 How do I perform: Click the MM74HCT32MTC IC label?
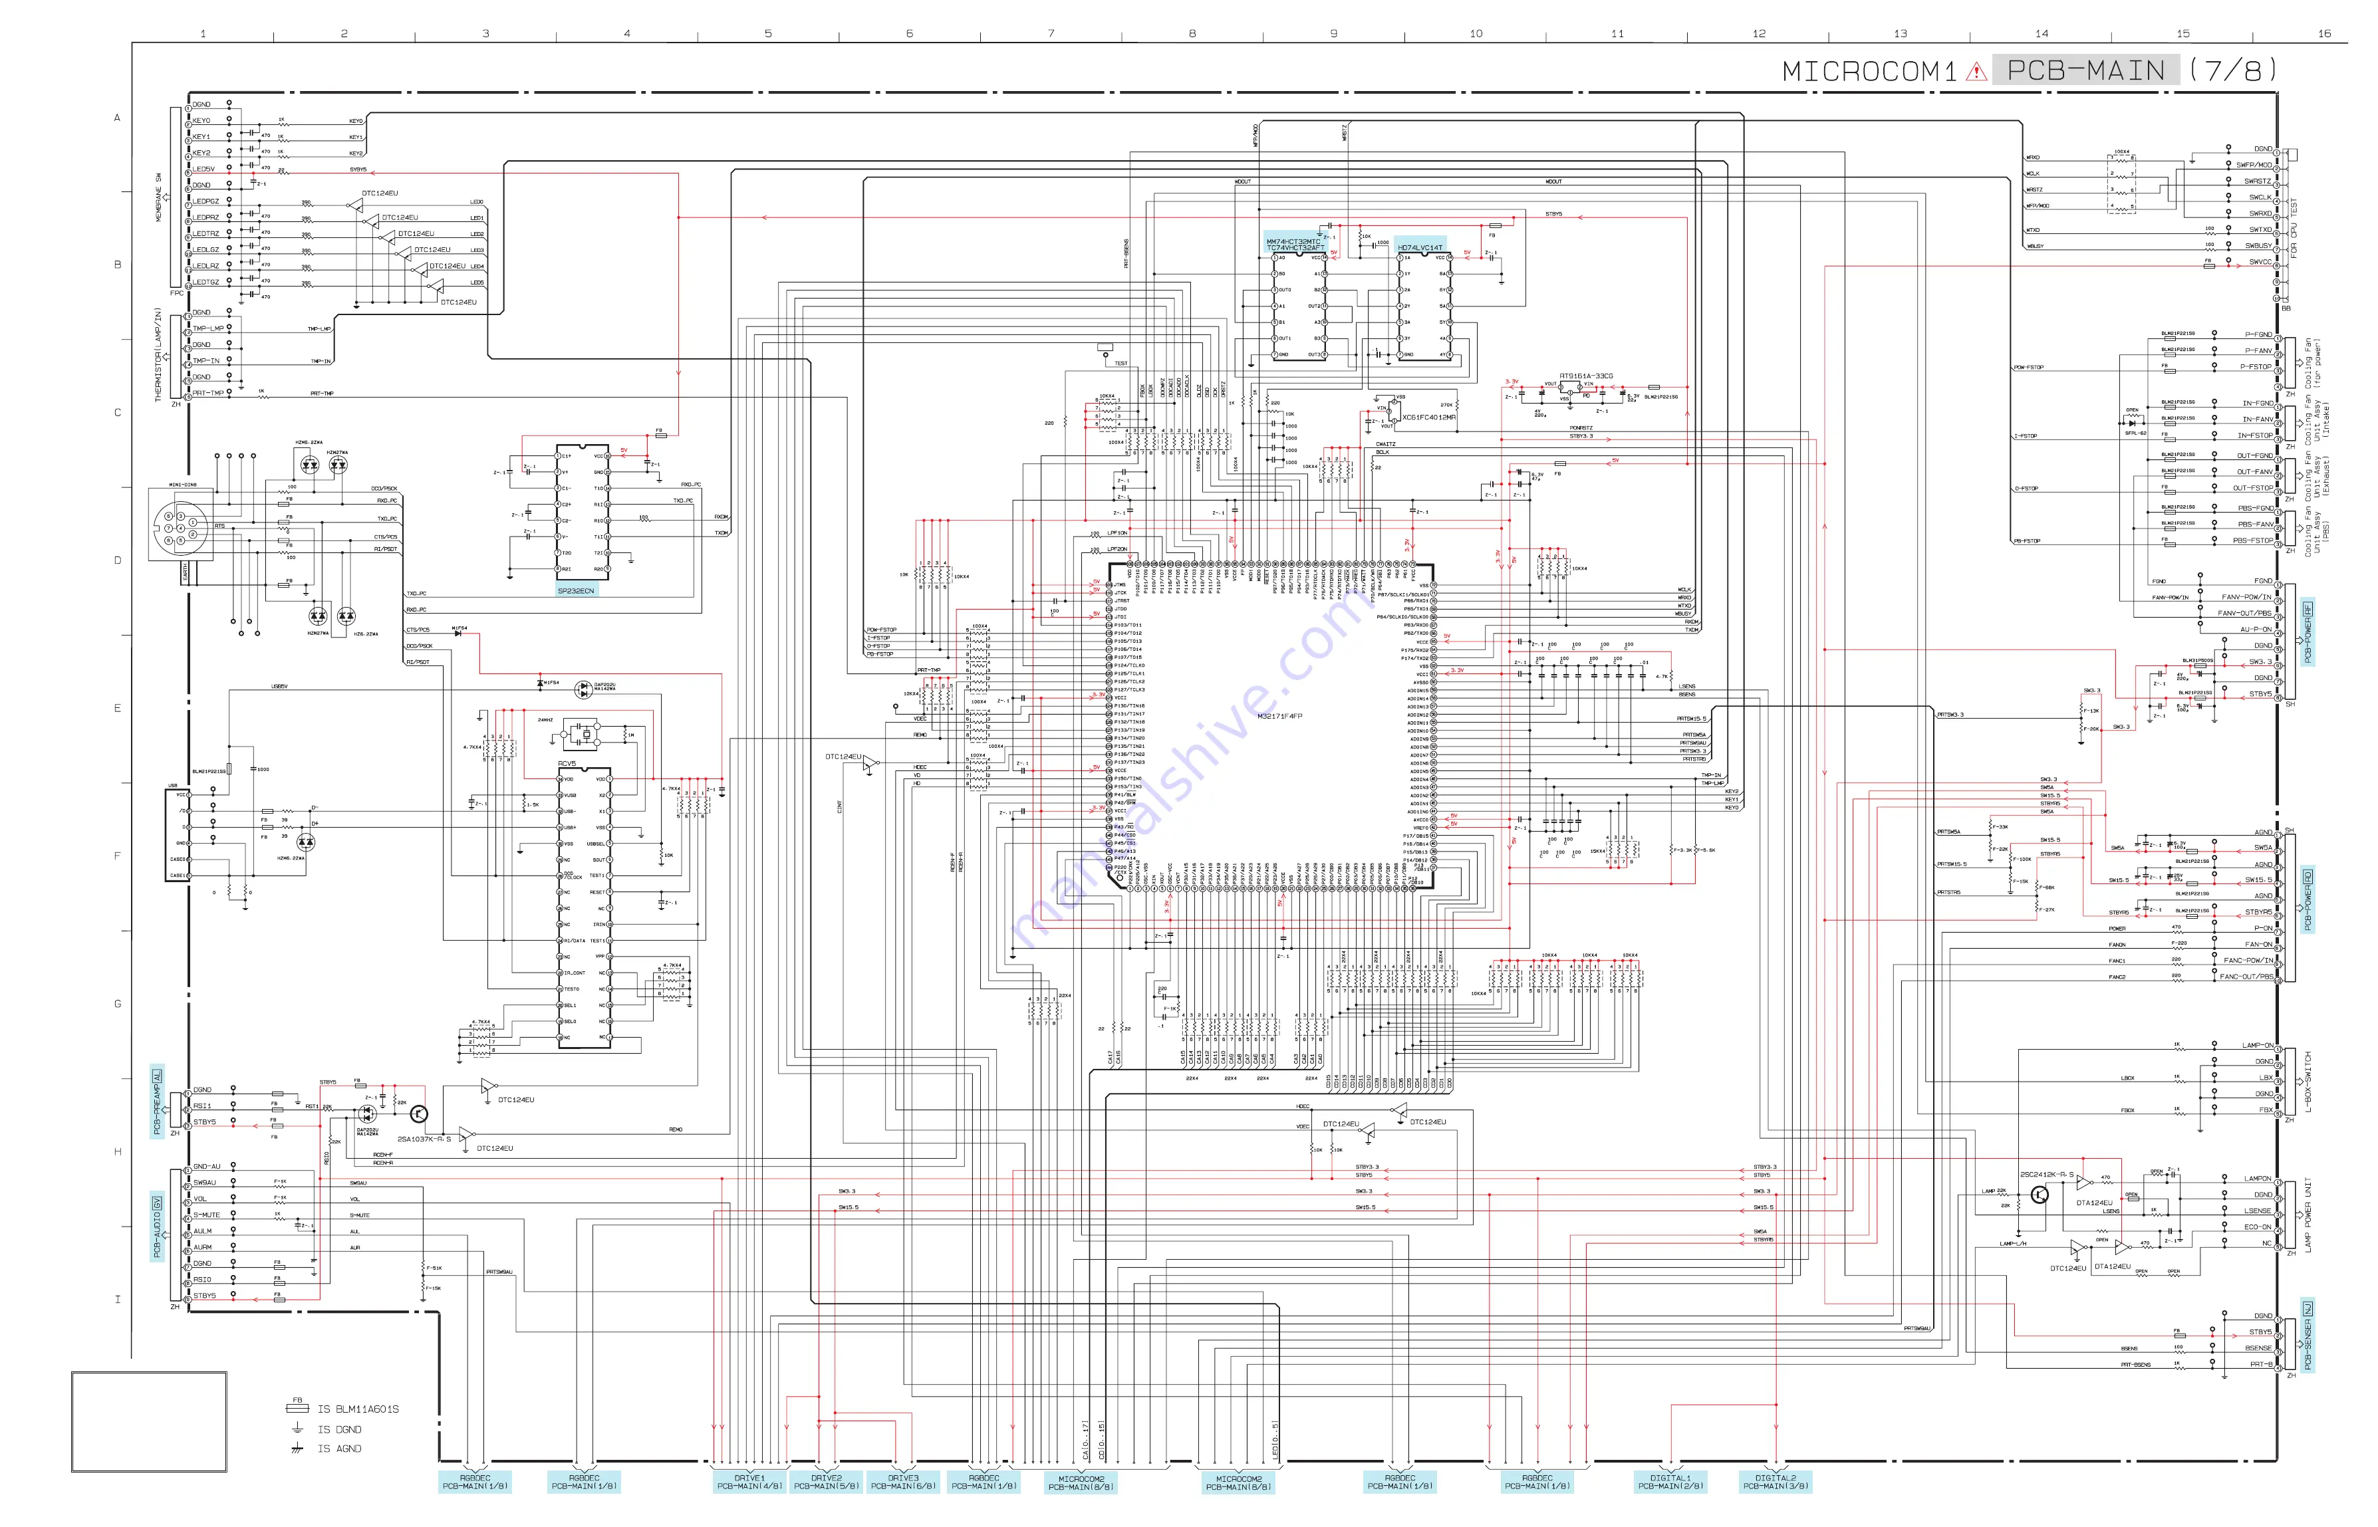click(x=1293, y=241)
